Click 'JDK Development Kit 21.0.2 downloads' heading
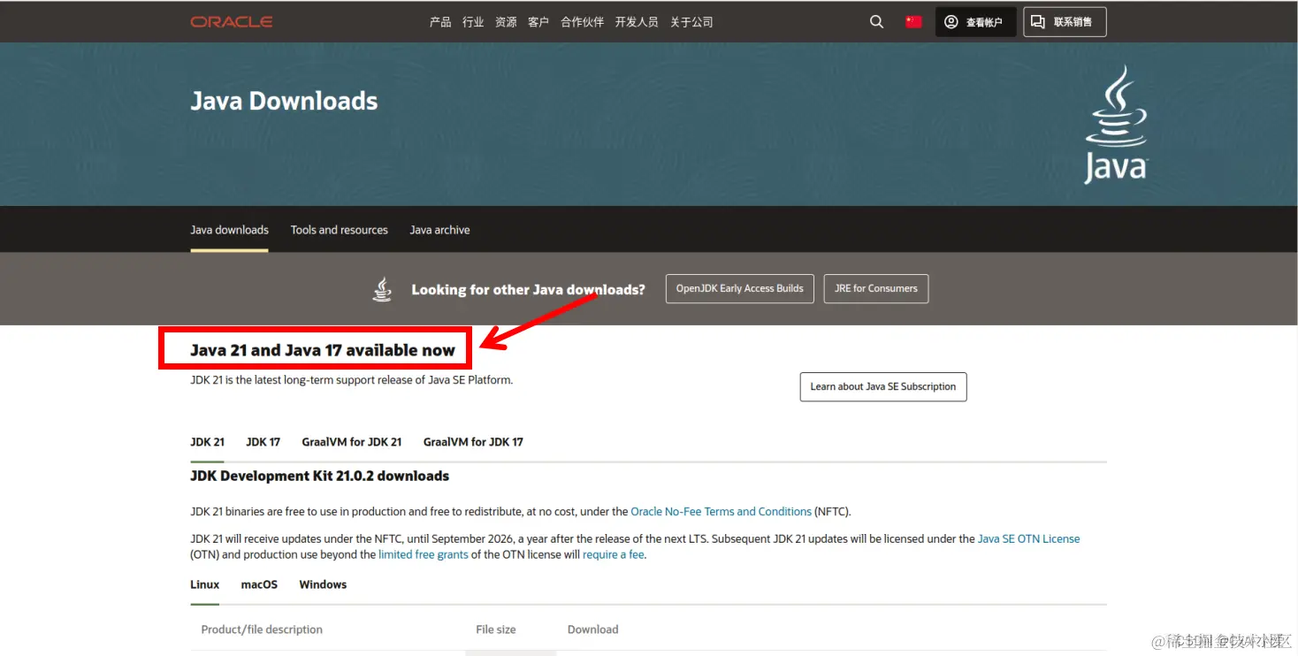The image size is (1298, 656). [319, 476]
